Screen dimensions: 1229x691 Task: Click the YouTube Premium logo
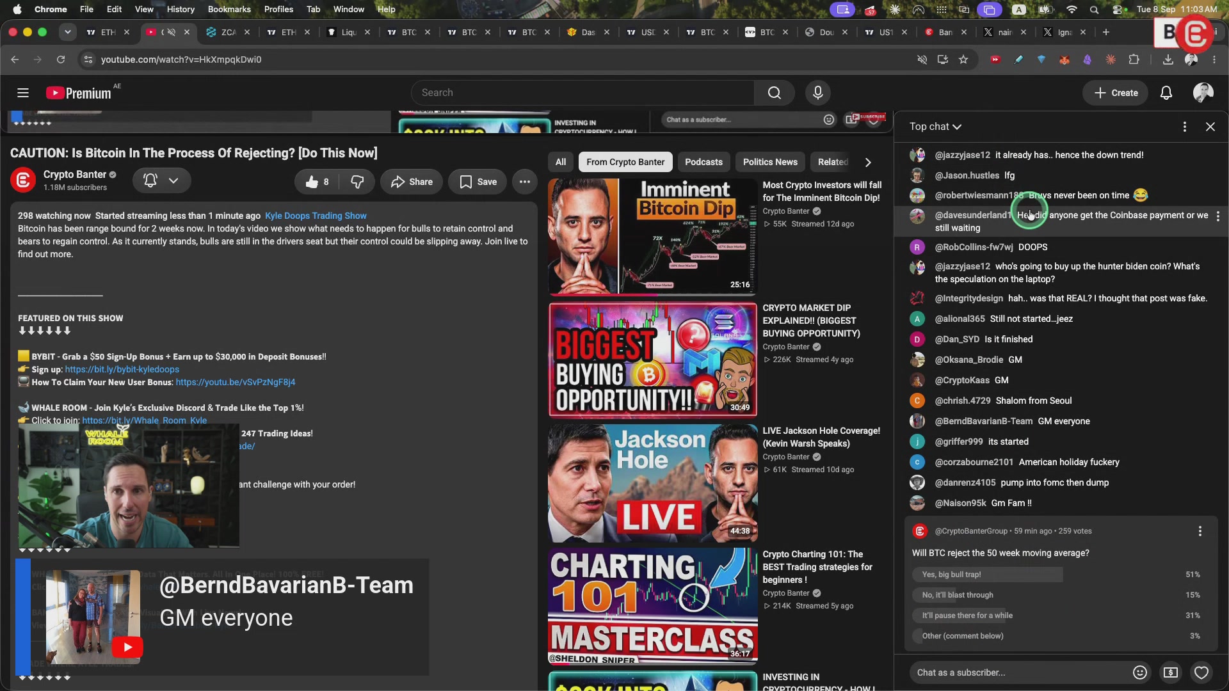(x=79, y=93)
